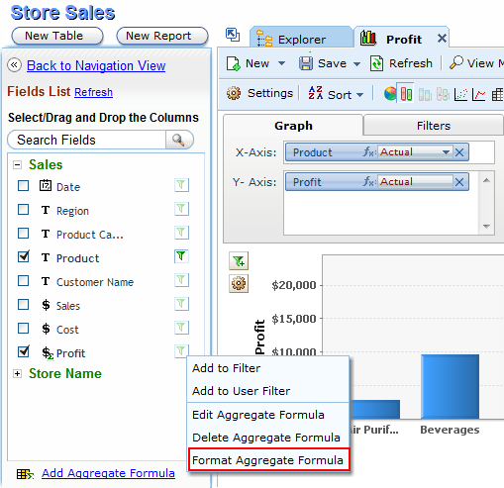Screen dimensions: 504x488
Task: Click the New Report button
Action: click(162, 36)
